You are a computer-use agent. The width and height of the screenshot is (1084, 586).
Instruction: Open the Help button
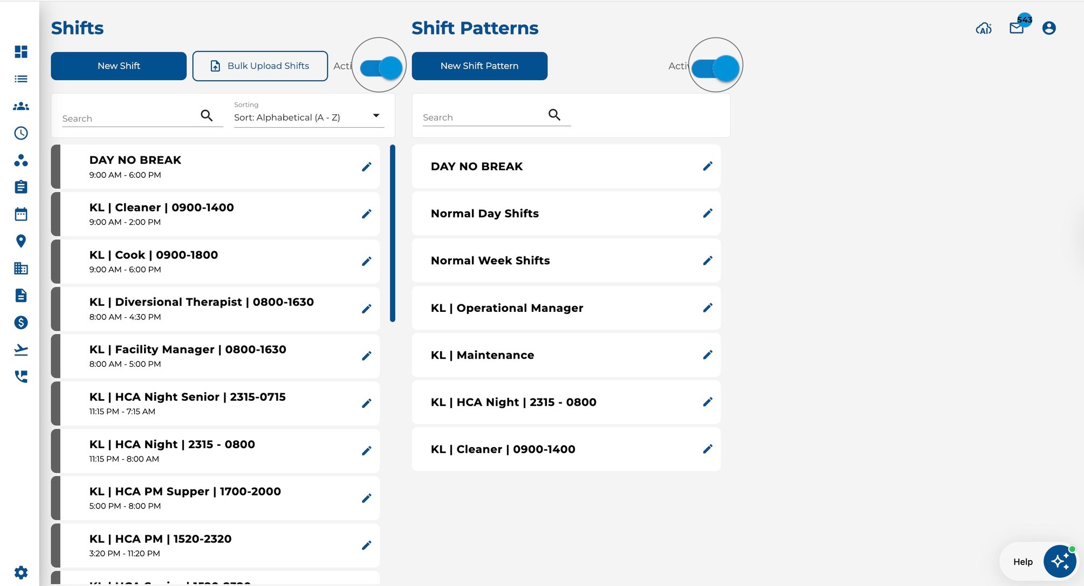point(1023,562)
